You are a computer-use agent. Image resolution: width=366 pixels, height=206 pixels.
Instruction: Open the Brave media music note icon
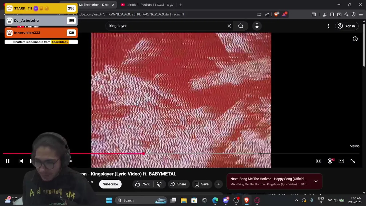(x=325, y=14)
